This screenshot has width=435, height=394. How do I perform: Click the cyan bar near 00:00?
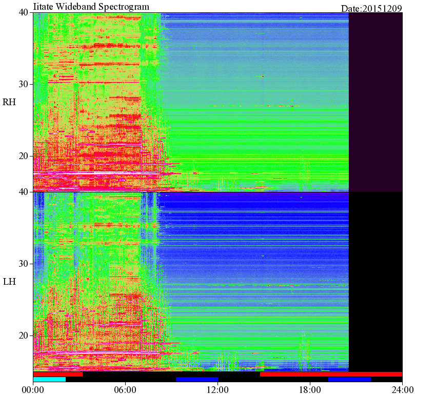pos(49,379)
